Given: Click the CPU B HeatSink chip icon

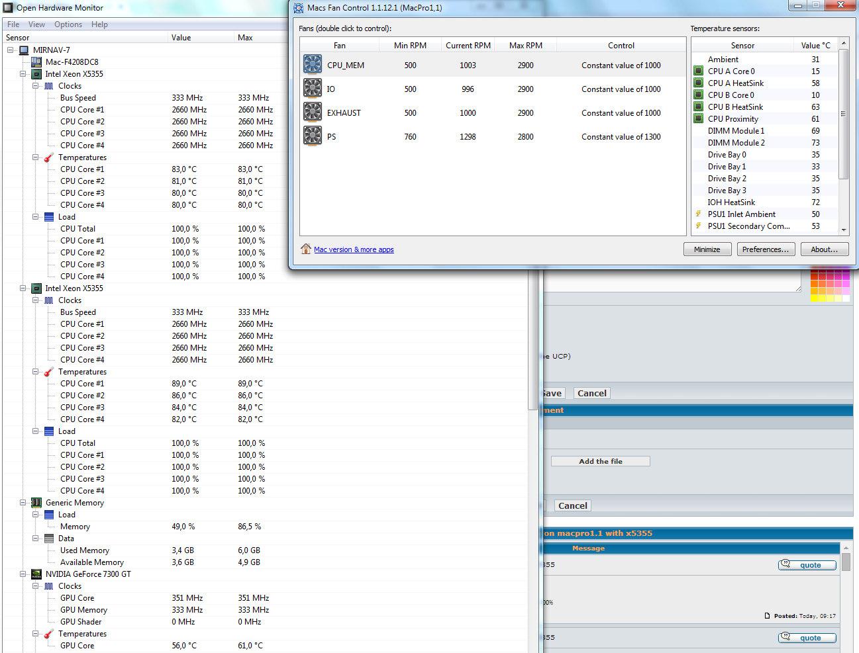Looking at the screenshot, I should tap(698, 107).
